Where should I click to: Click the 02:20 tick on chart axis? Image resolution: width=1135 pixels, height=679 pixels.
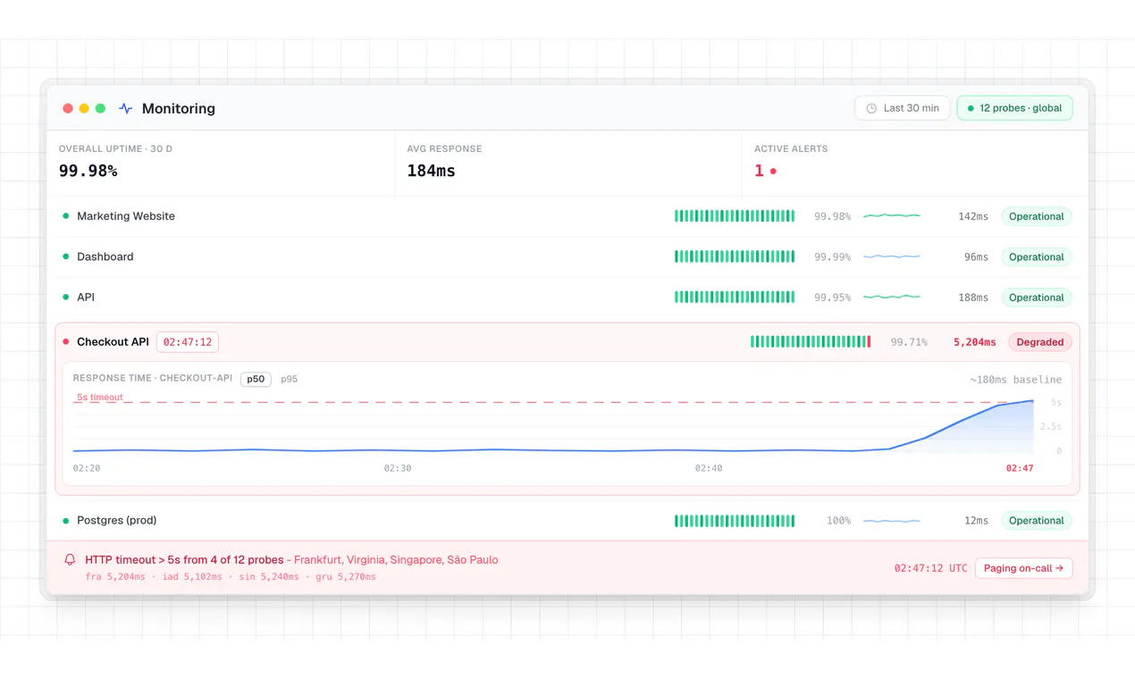click(x=87, y=468)
